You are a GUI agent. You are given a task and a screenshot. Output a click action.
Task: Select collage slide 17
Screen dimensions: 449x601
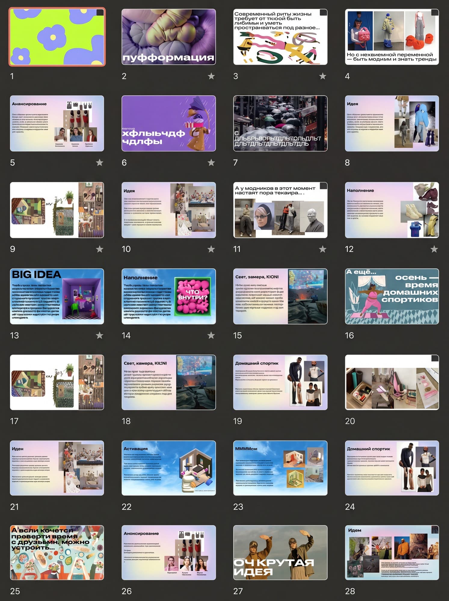57,382
